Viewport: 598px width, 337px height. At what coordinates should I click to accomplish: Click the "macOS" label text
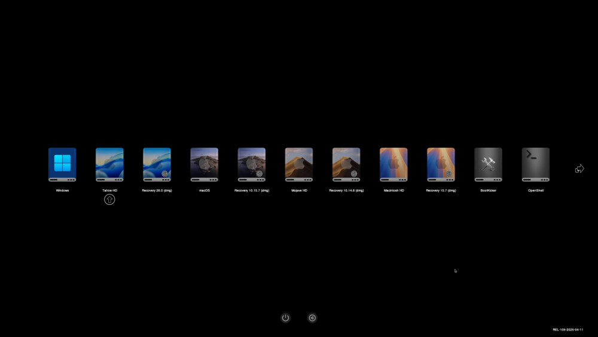204,190
